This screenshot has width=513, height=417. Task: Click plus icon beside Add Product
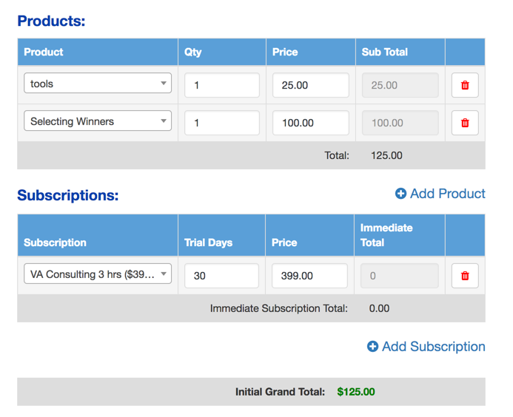point(400,194)
